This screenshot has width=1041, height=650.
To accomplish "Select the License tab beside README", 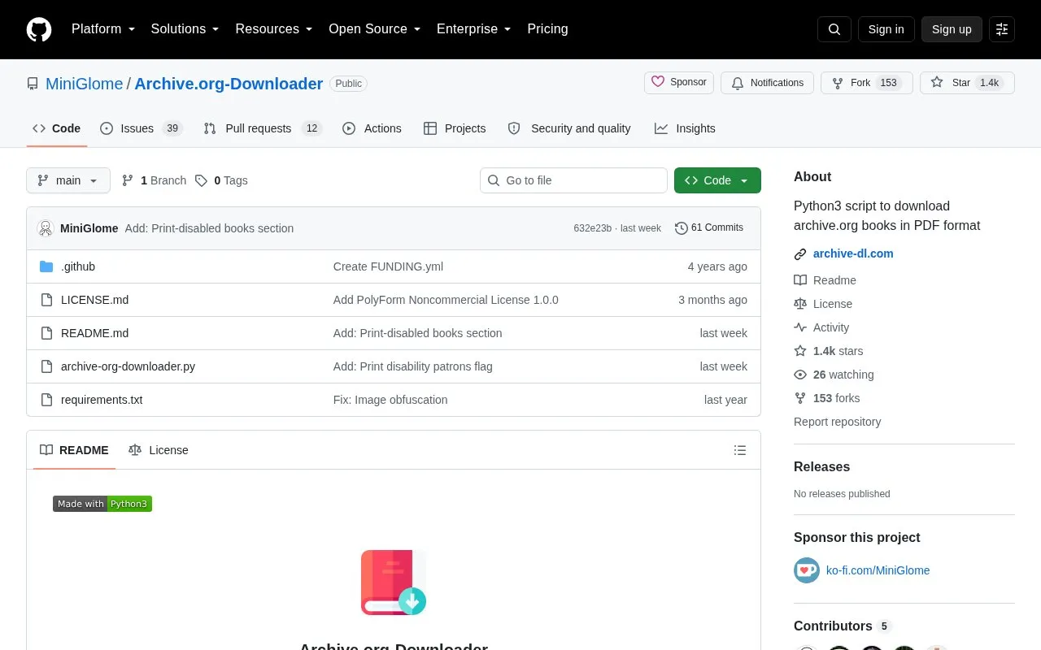I will click(159, 450).
